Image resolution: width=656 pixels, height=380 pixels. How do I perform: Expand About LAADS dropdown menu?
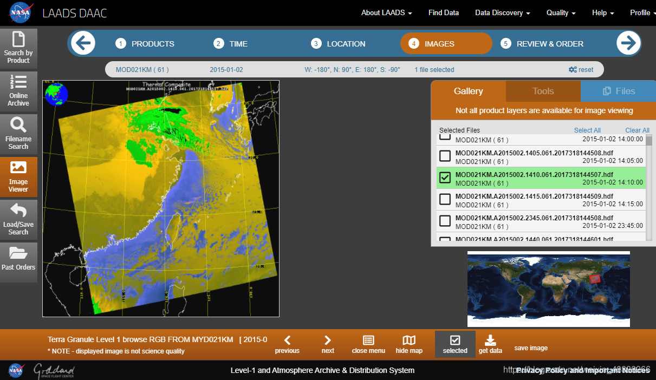point(387,12)
